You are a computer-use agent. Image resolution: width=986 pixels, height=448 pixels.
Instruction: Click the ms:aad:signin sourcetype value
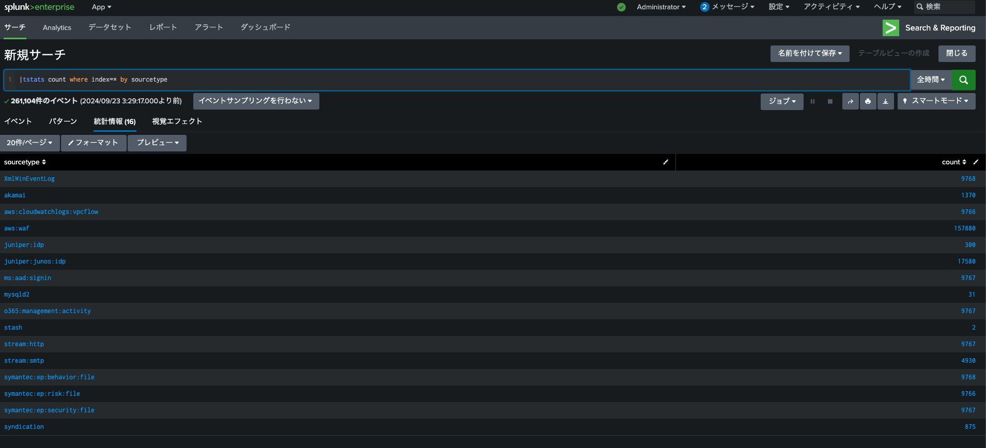point(27,278)
